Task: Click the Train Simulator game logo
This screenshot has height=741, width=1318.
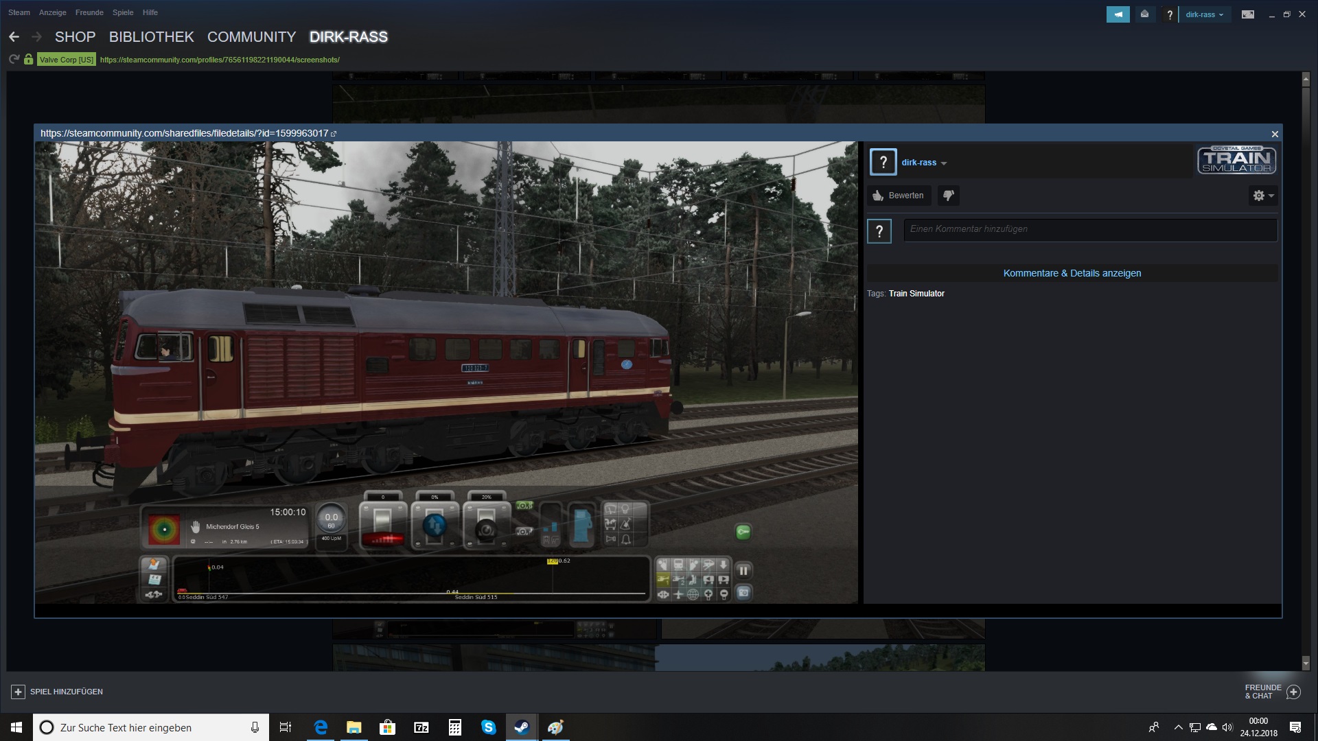Action: pyautogui.click(x=1236, y=161)
